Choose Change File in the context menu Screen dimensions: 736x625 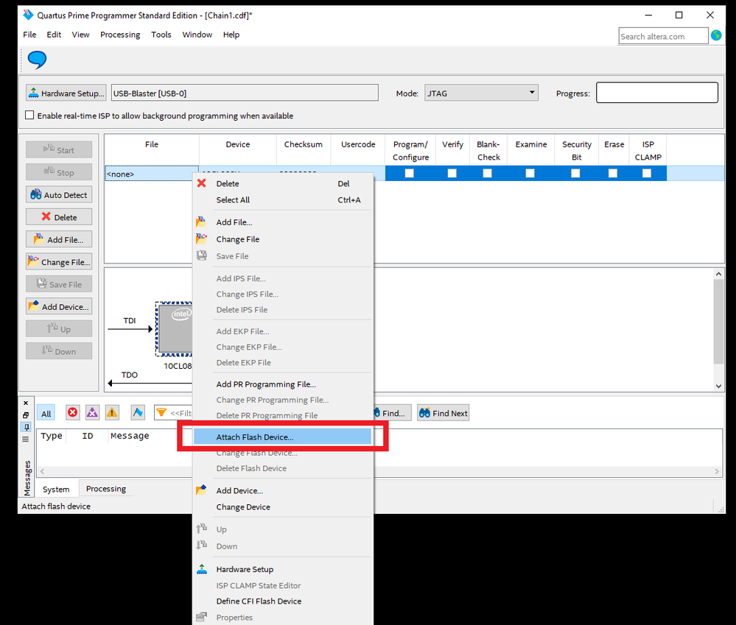283,239
